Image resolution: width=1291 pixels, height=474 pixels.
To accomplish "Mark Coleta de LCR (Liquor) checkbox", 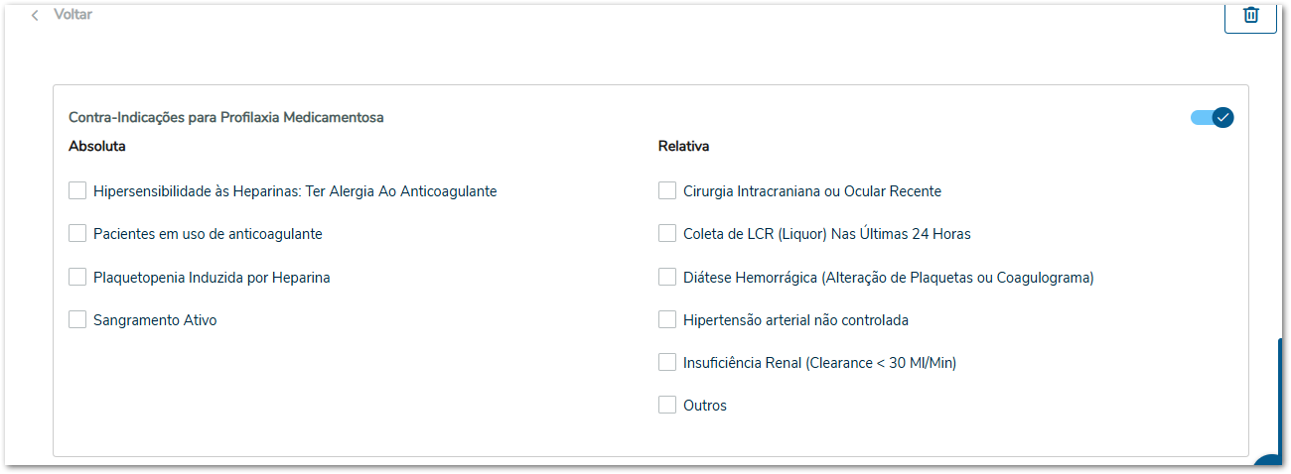I will click(x=667, y=234).
